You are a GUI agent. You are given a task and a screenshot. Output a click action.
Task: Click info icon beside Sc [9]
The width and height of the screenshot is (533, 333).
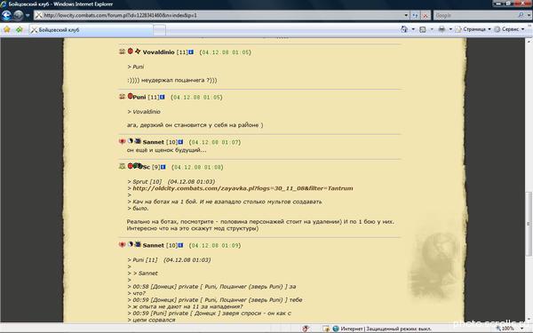pyautogui.click(x=163, y=167)
